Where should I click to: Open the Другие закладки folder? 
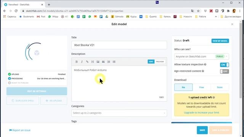click(231, 16)
